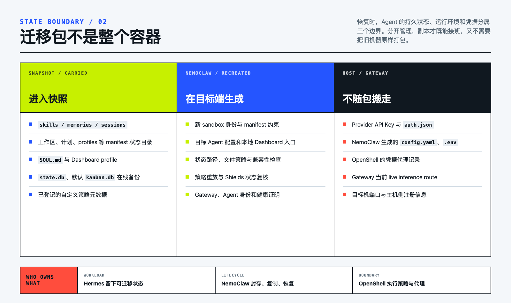Click the row 工作区、计划、profiles 等 manifest 状态目录
The height and width of the screenshot is (303, 511).
tap(98, 142)
